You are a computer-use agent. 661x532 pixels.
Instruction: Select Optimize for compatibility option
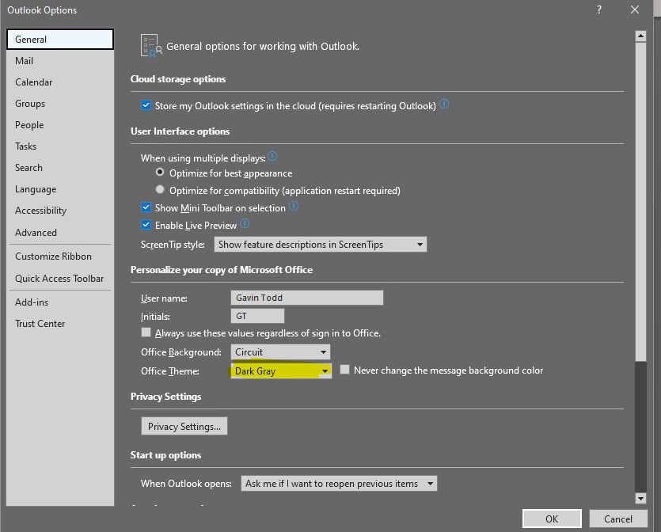(160, 189)
